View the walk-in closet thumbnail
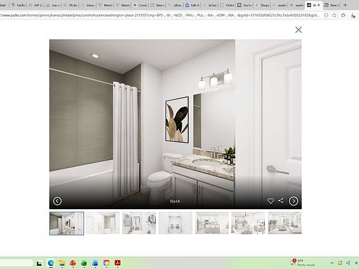Viewport: 359px width, 269px height. point(139,223)
